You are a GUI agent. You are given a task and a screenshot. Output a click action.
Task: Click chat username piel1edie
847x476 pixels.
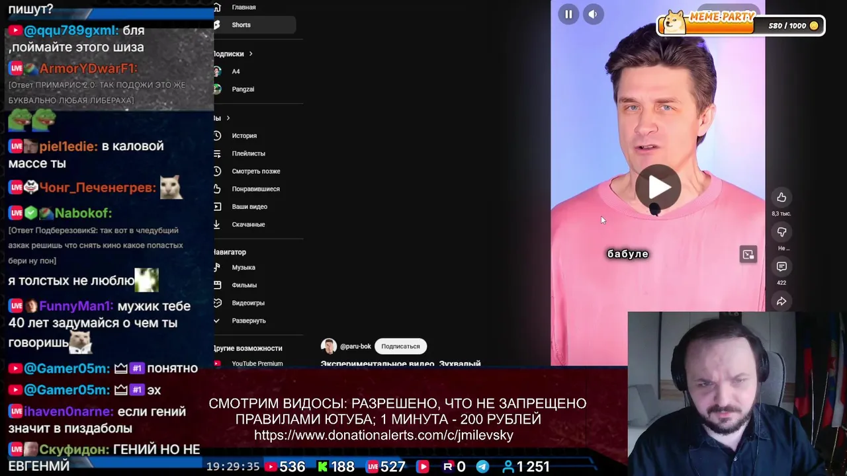(x=68, y=147)
